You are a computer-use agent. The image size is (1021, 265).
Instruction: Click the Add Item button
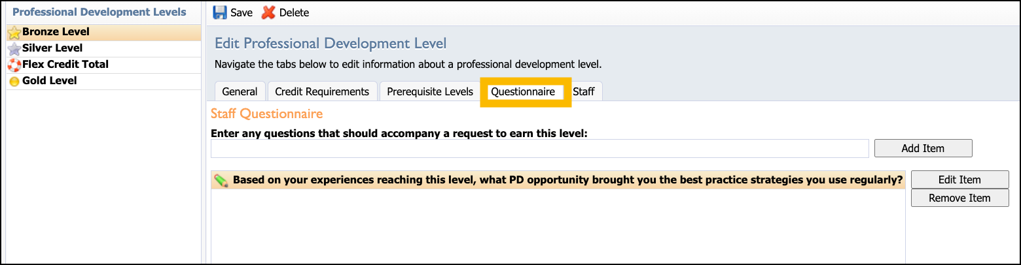[923, 148]
